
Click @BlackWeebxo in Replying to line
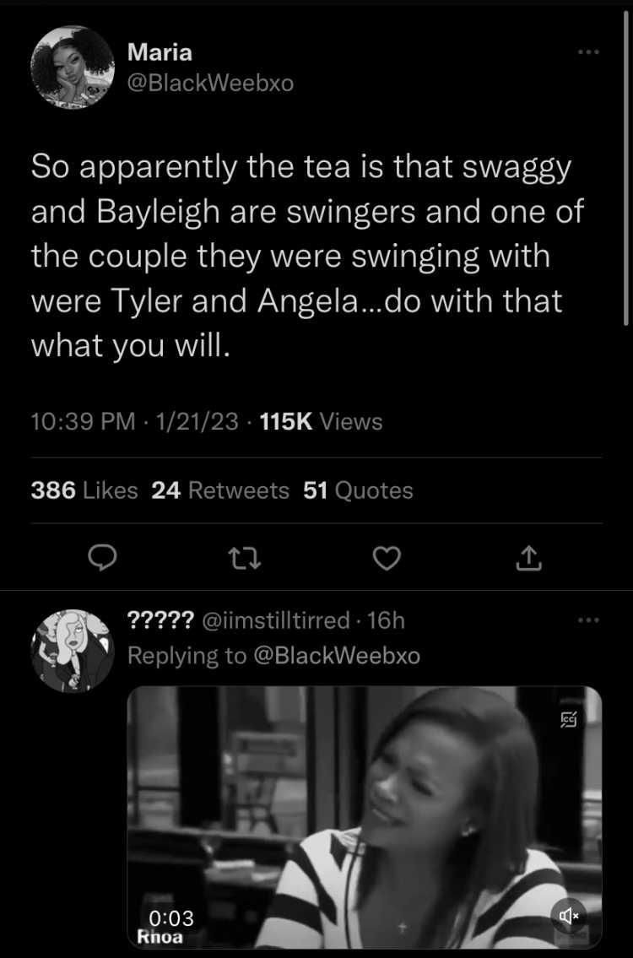click(335, 656)
